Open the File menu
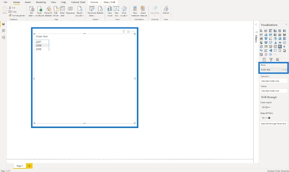This screenshot has width=289, height=172. click(5, 2)
